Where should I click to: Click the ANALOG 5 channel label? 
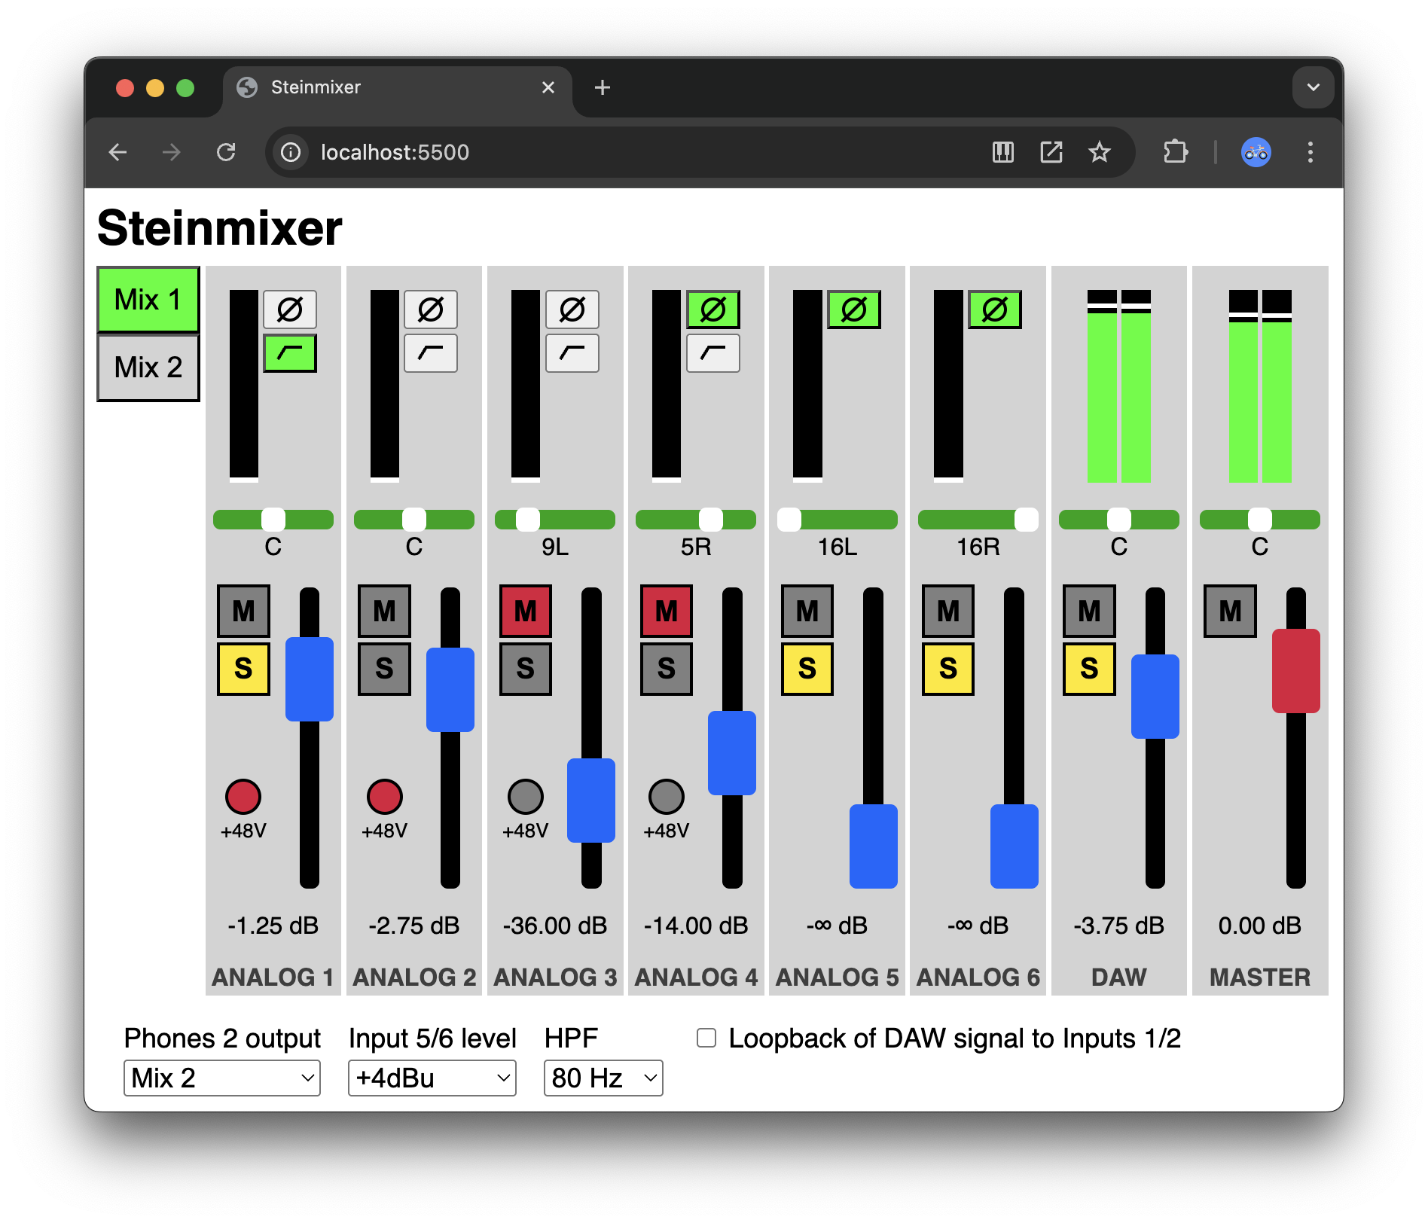tap(838, 977)
